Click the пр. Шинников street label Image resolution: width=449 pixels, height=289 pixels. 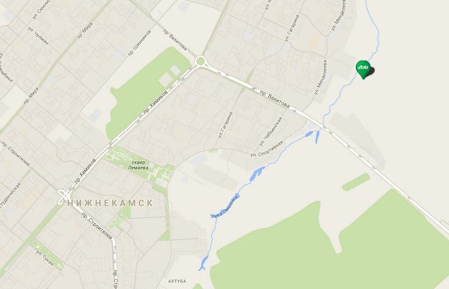coord(139,43)
